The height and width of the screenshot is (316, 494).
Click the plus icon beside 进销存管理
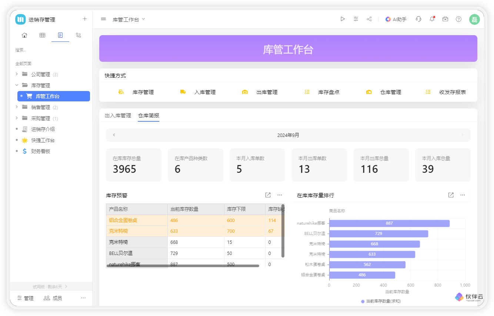[84, 19]
